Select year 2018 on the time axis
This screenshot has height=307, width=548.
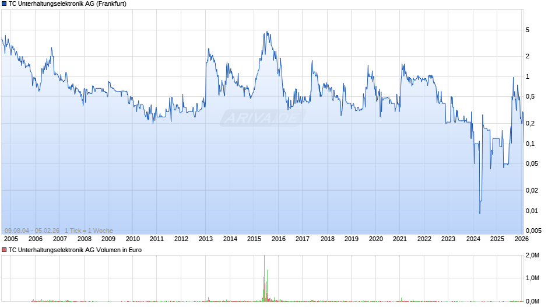(328, 239)
